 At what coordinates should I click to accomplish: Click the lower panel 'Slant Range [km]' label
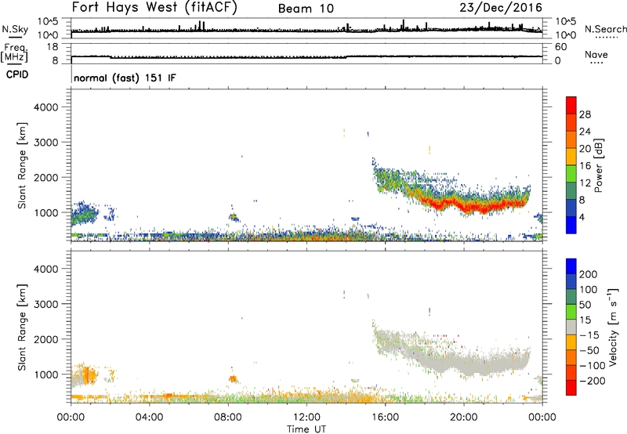[x=22, y=327]
